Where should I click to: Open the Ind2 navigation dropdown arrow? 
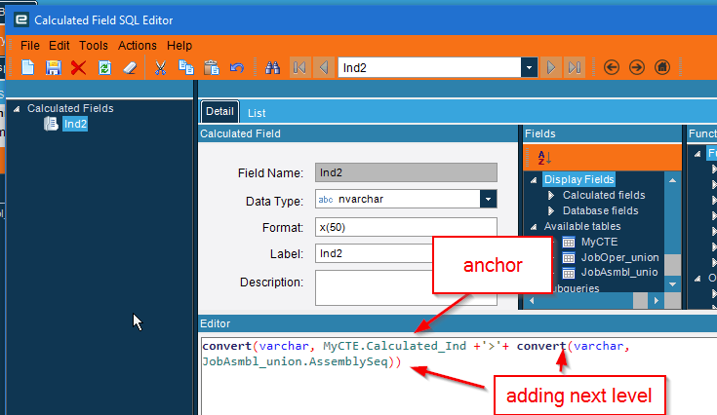tap(529, 68)
